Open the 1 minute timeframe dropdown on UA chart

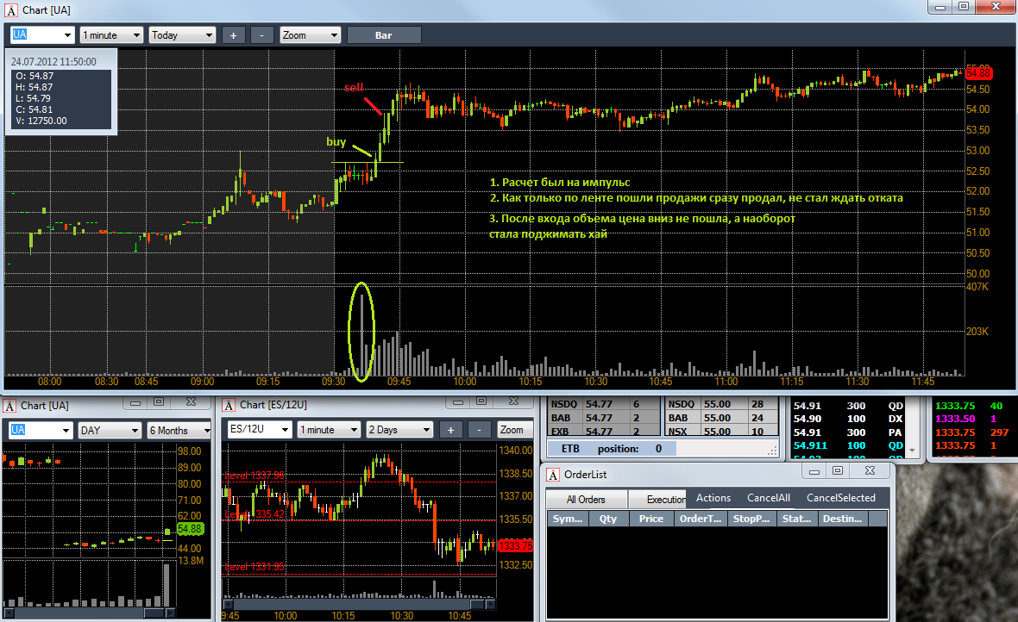111,35
